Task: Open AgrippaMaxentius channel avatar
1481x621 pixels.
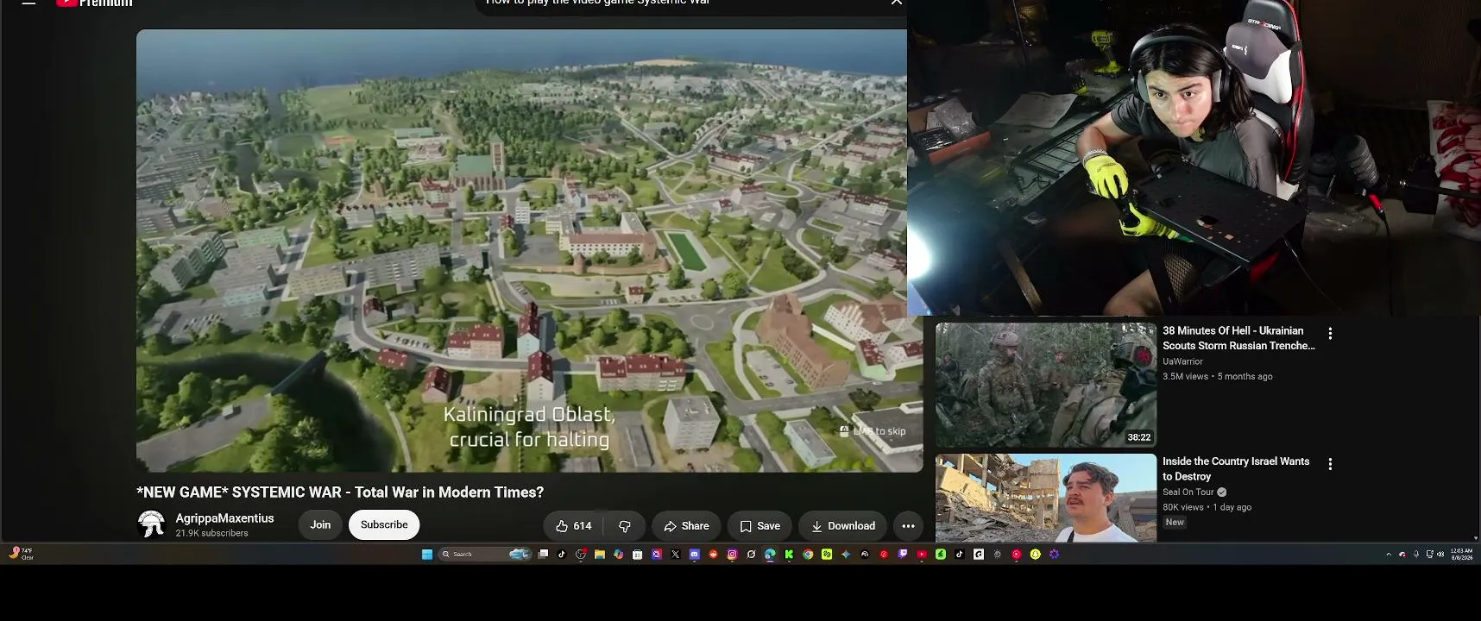Action: click(x=151, y=524)
